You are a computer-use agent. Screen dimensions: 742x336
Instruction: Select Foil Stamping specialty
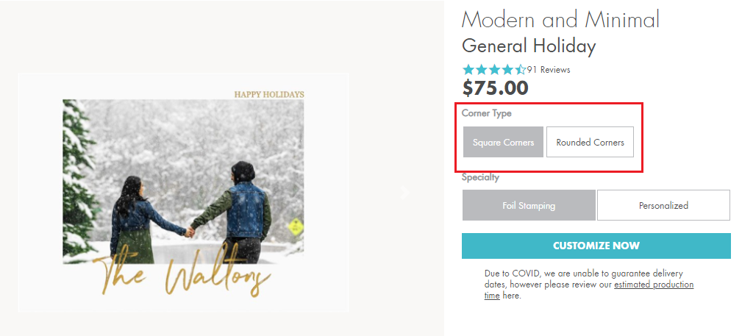tap(528, 206)
